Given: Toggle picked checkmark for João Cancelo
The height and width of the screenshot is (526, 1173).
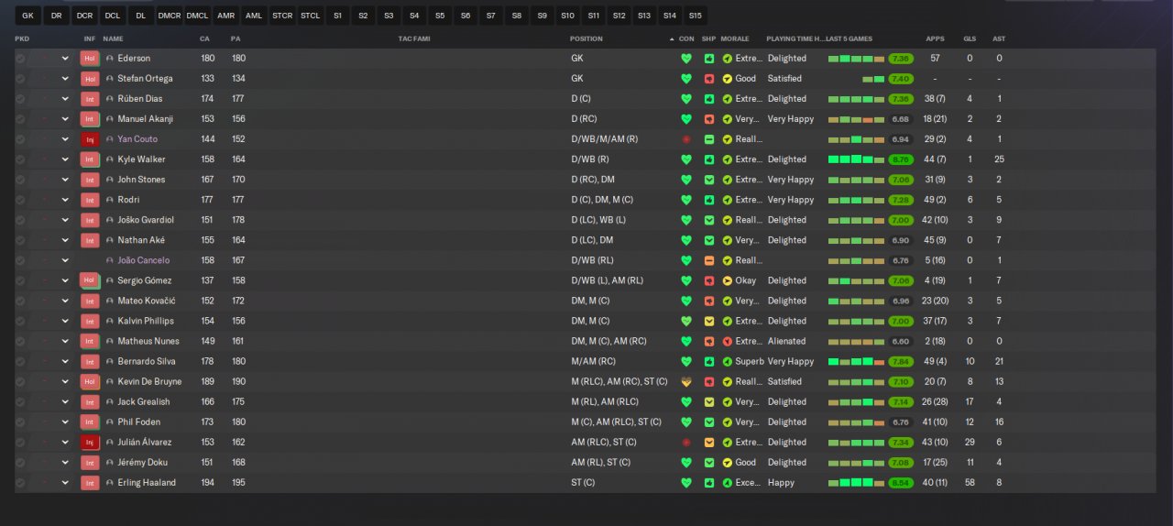Looking at the screenshot, I should tap(20, 260).
